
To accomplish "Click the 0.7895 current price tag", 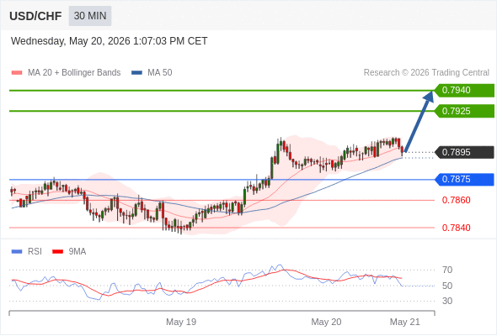I will [x=464, y=152].
